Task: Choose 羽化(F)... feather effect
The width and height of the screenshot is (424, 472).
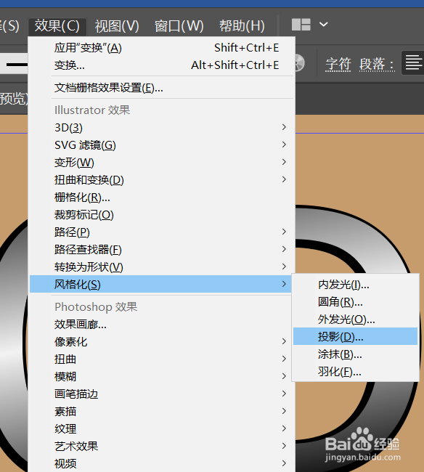Action: coord(355,372)
